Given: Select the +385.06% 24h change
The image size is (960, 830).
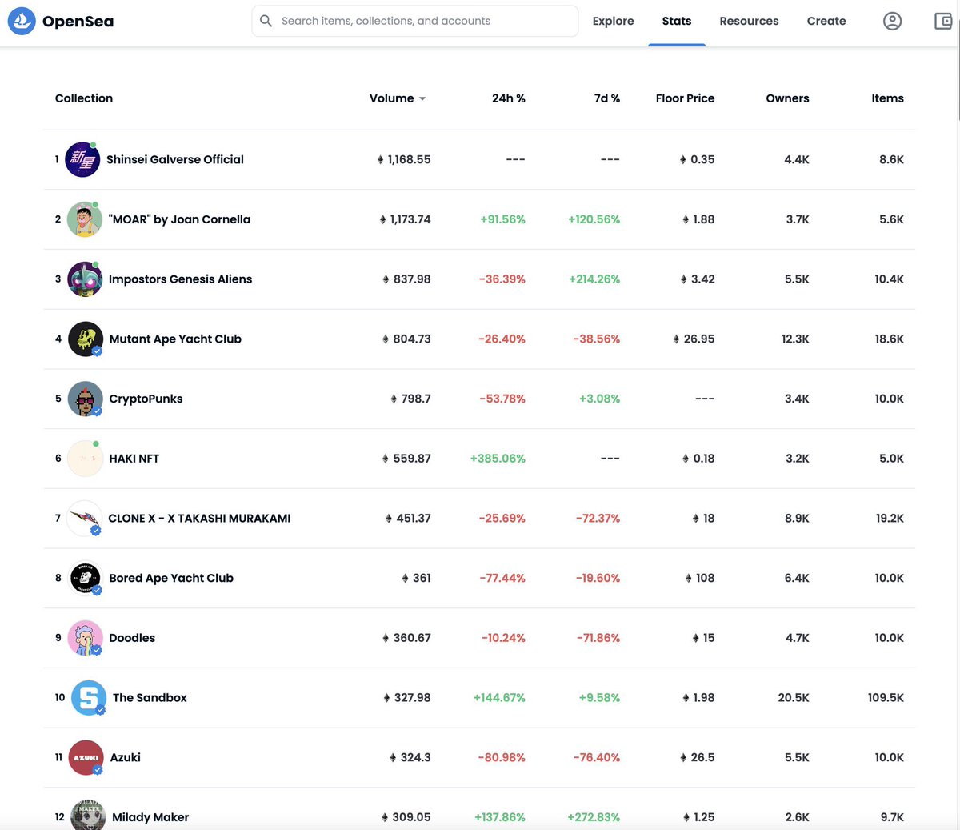Looking at the screenshot, I should pos(498,459).
